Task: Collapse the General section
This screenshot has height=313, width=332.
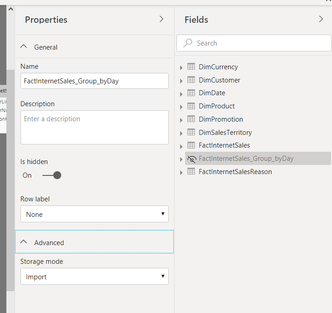Action: pos(24,47)
